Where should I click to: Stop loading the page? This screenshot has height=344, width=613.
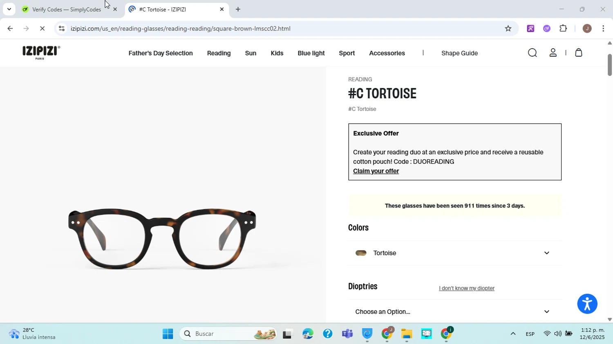(42, 29)
